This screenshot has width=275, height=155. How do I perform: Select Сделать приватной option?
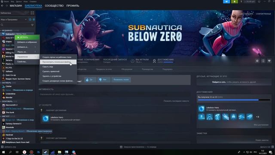tap(58, 71)
